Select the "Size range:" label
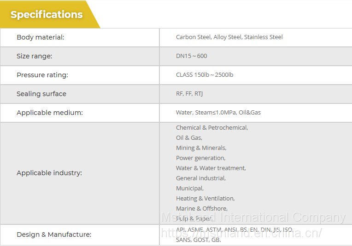352x246 pixels. [35, 56]
